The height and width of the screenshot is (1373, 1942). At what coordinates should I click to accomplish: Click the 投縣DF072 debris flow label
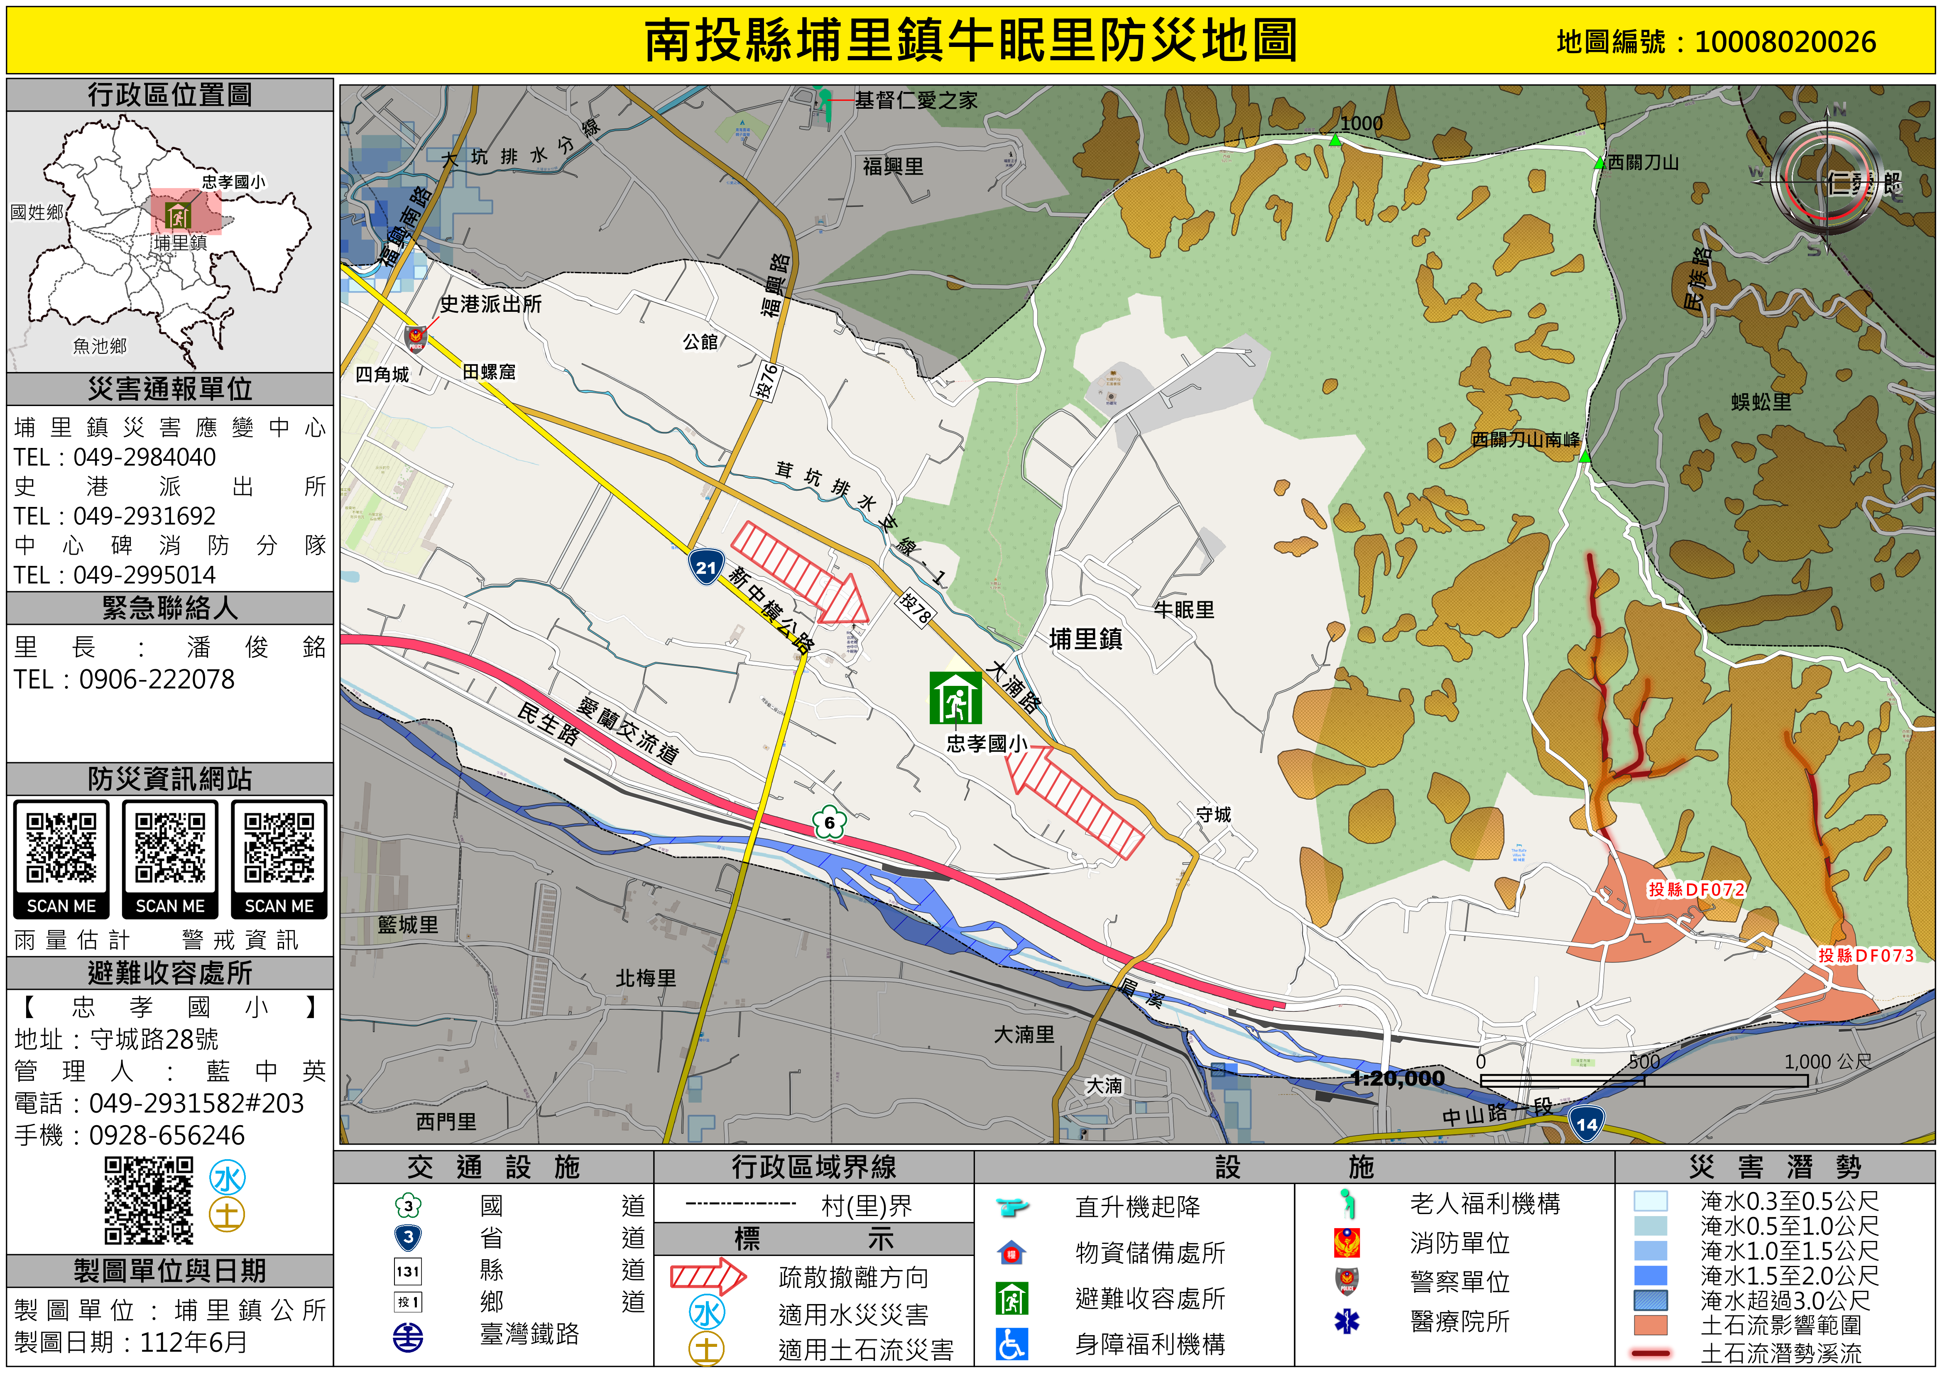coord(1696,889)
